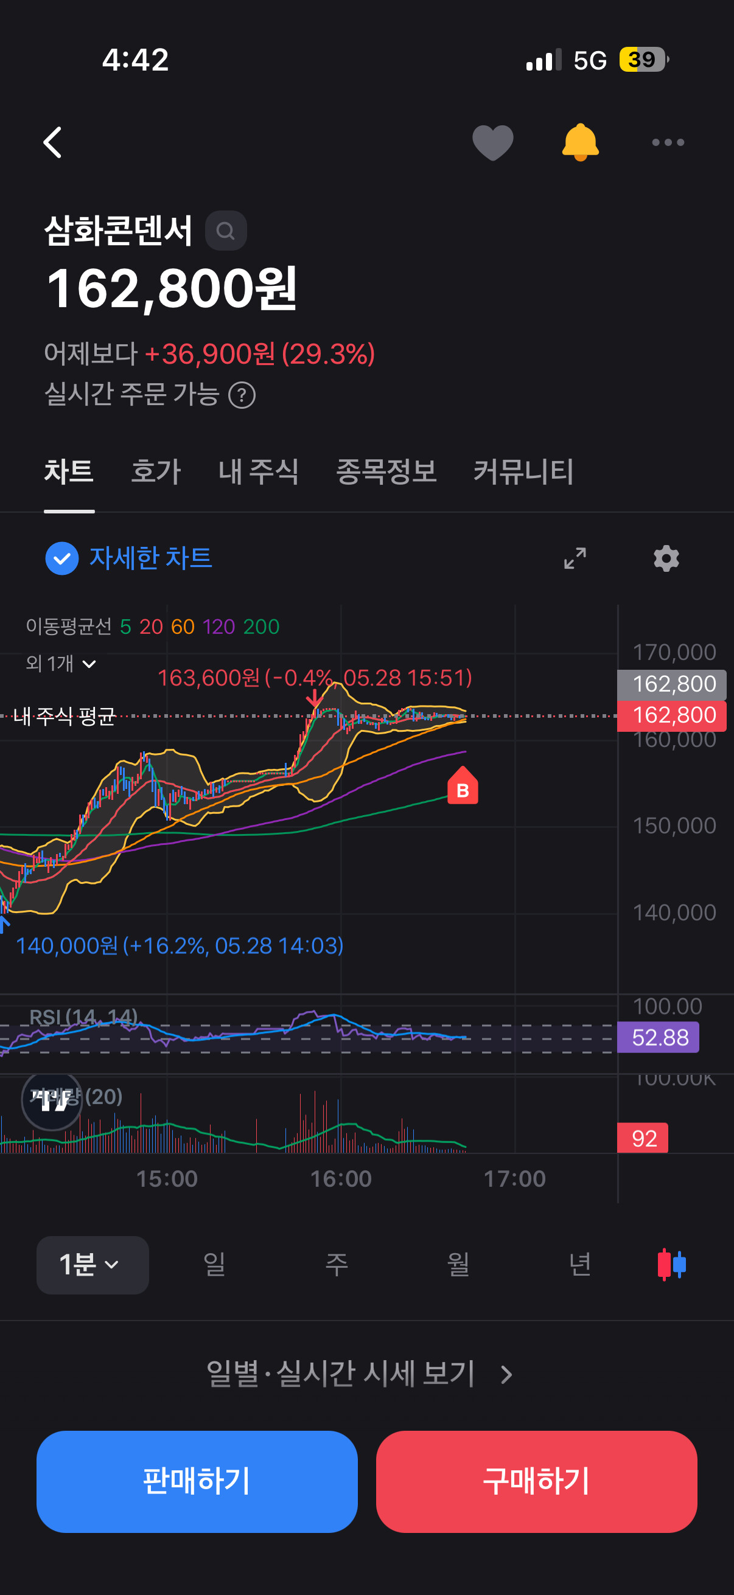Tap the 140,000원 low price label
Viewport: 734px width, 1595px height.
tap(180, 946)
